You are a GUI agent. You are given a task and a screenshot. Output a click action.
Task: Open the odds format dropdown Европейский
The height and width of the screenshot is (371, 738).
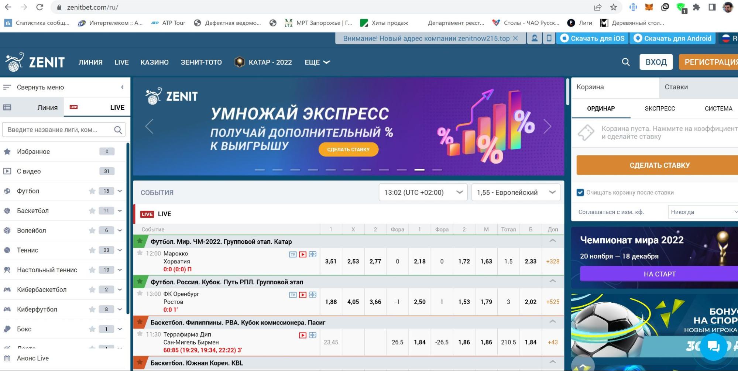(516, 192)
